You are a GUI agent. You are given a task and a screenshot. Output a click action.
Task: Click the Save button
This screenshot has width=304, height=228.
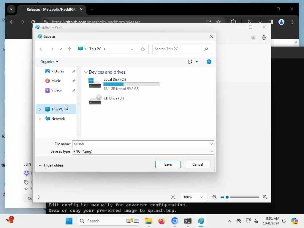(168, 164)
